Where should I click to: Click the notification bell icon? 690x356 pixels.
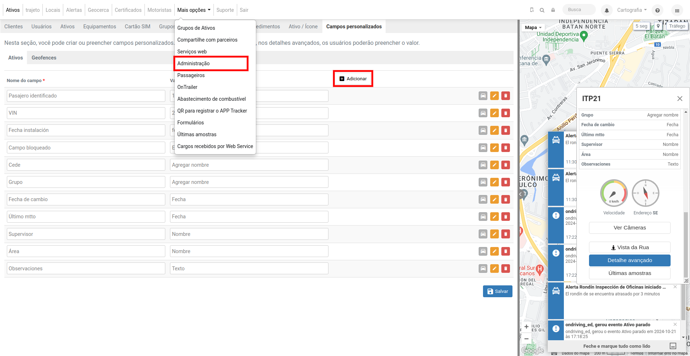point(607,10)
